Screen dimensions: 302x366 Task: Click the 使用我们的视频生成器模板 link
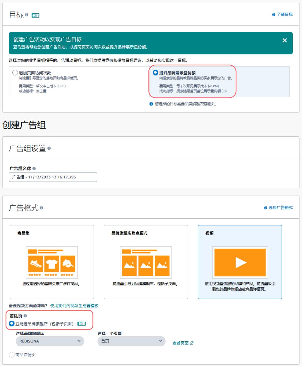click(x=74, y=306)
